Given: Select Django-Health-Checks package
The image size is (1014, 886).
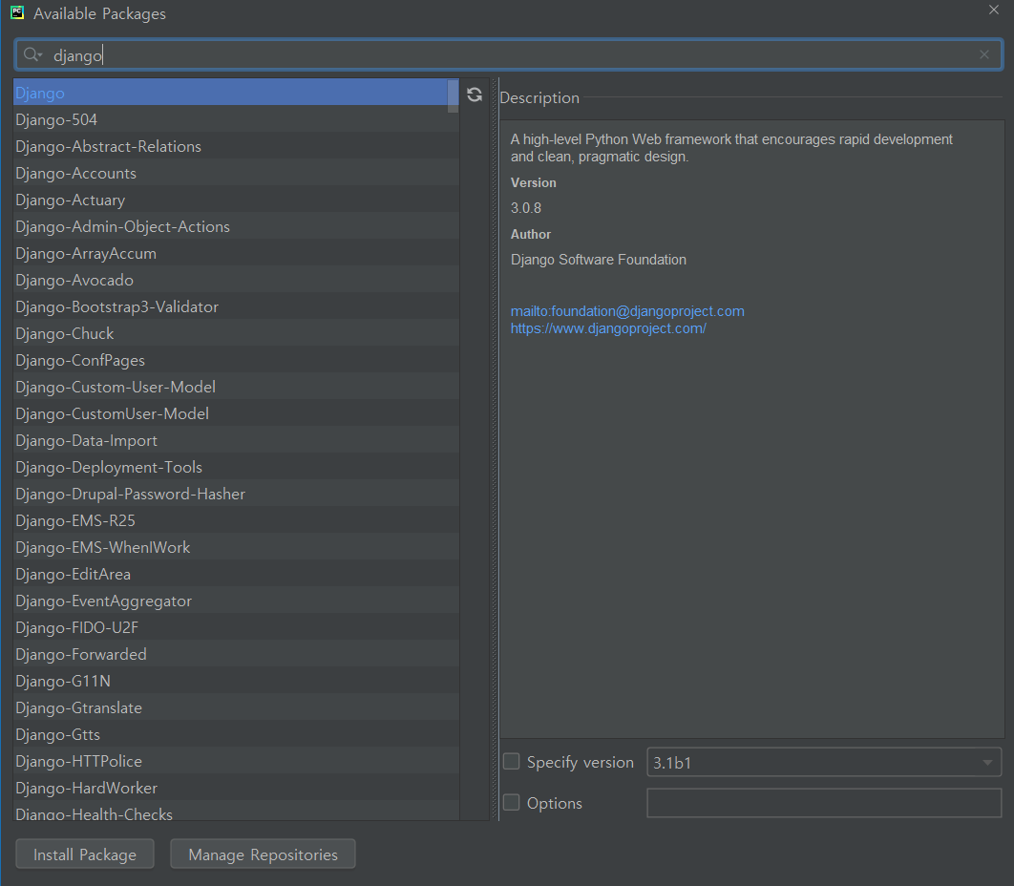Looking at the screenshot, I should [236, 812].
